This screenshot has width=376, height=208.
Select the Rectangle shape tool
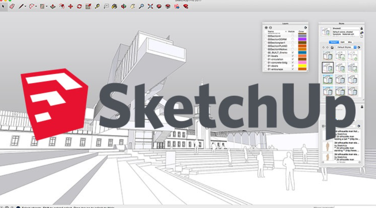pos(42,6)
